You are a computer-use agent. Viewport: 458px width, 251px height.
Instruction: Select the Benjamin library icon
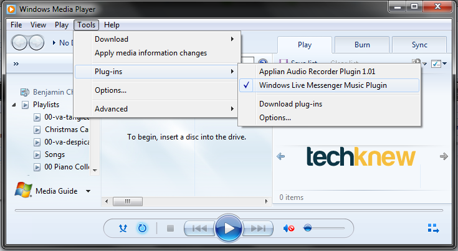[25, 92]
